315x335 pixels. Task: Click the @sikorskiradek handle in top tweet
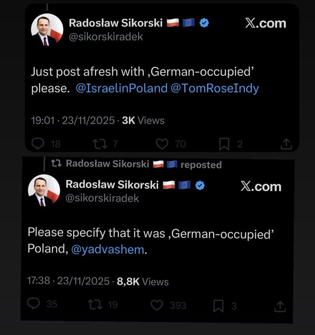(106, 37)
